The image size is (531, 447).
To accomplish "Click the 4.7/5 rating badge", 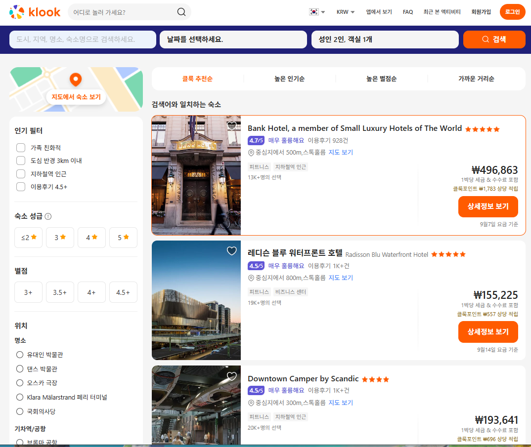I will [x=256, y=140].
